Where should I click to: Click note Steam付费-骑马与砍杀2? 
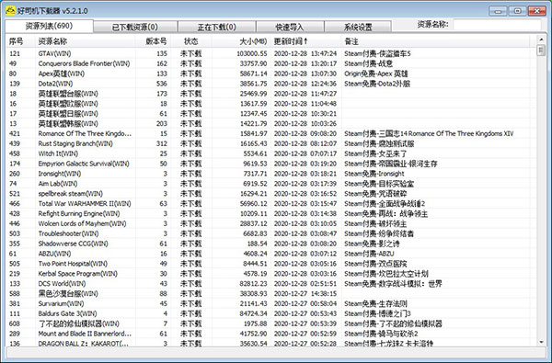pos(381,334)
